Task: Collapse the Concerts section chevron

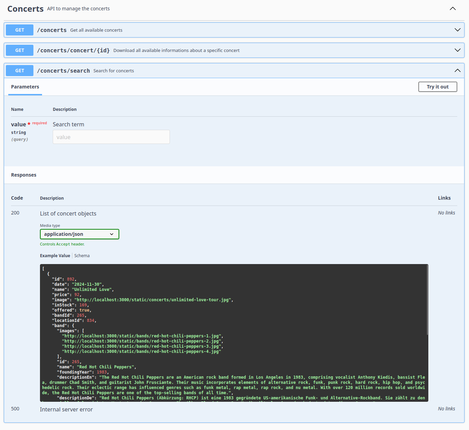Action: (x=453, y=9)
